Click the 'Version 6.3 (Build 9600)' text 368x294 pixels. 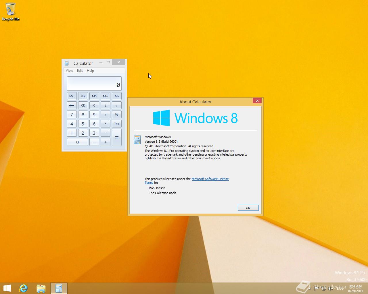[x=161, y=142]
